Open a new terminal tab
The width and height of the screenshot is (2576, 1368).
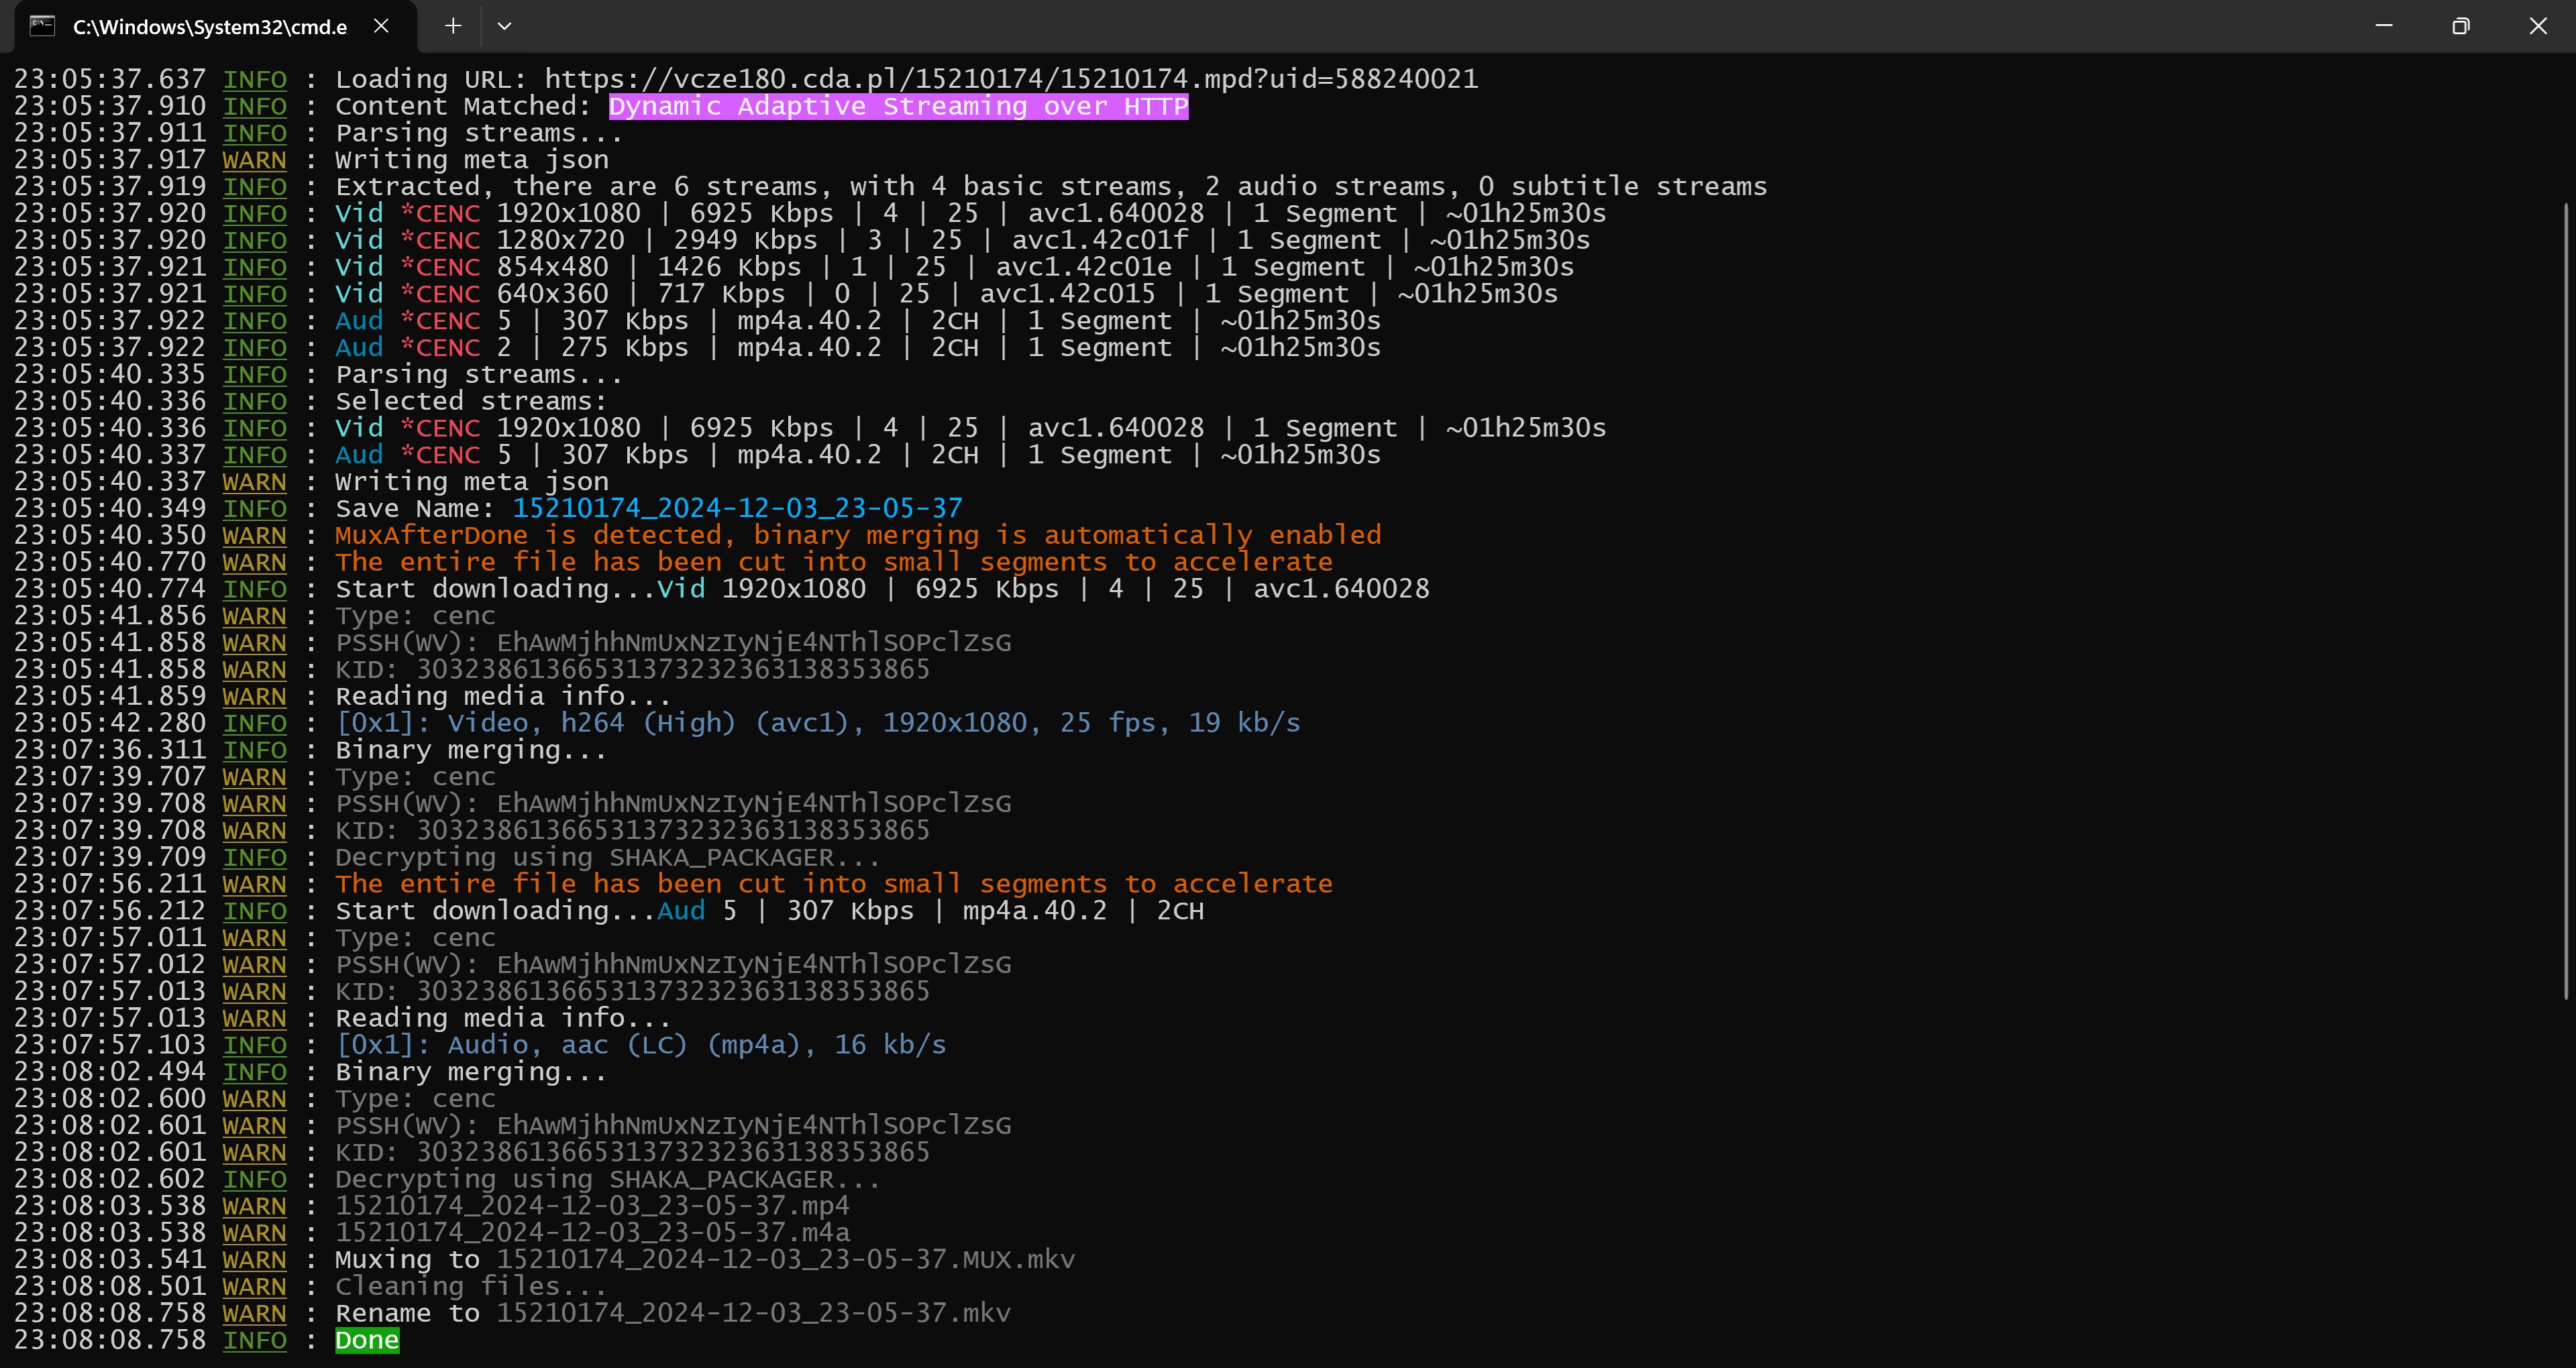(453, 26)
